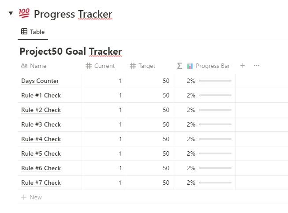Open the Target column header menu
The width and height of the screenshot is (288, 213).
146,66
